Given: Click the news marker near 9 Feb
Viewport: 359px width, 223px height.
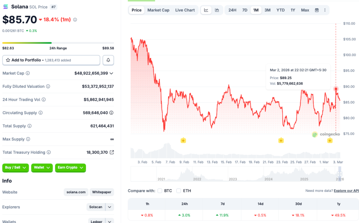Looking at the screenshot, I should click(x=183, y=140).
